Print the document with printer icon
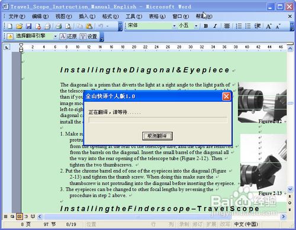 tap(59, 26)
